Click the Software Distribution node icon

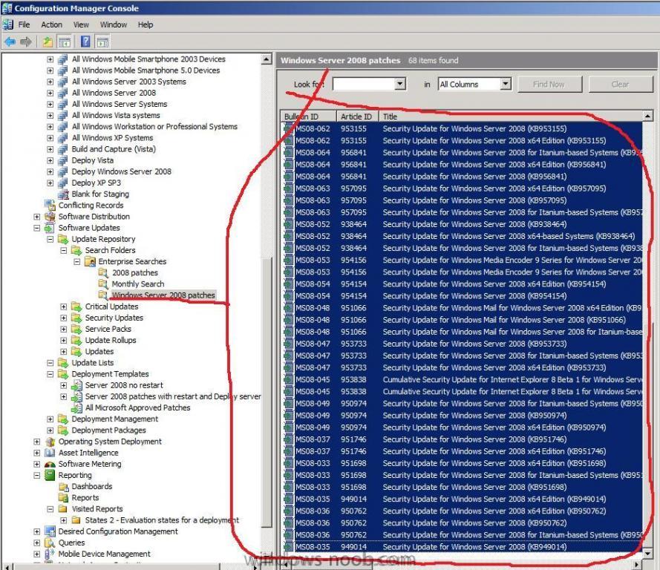(50, 216)
